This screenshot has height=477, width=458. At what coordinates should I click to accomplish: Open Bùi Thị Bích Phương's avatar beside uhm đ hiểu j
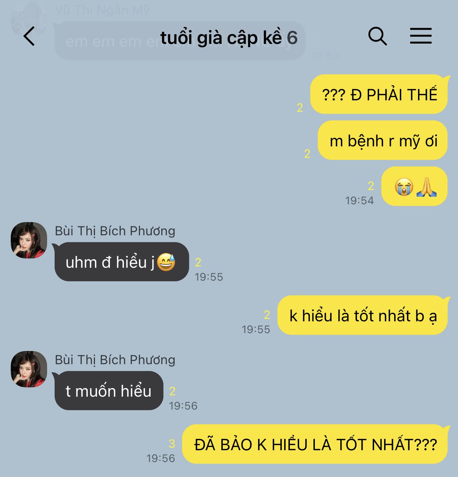pos(29,240)
